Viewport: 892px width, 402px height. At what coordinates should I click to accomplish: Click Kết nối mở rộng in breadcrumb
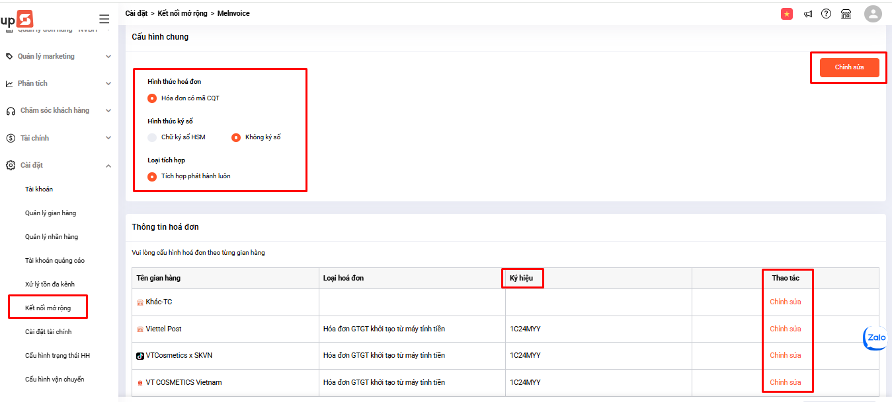181,13
